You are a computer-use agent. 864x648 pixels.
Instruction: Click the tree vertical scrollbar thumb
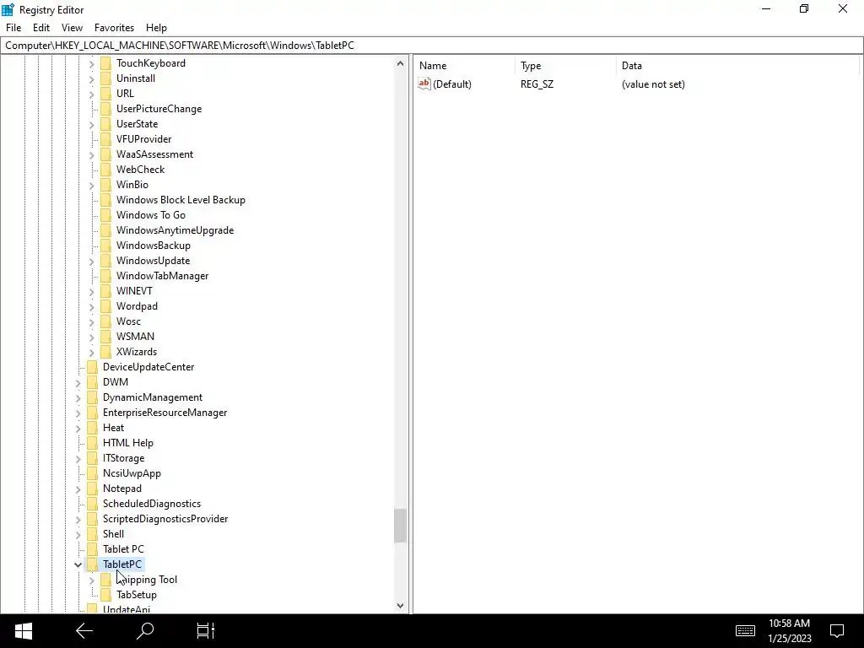[x=400, y=526]
